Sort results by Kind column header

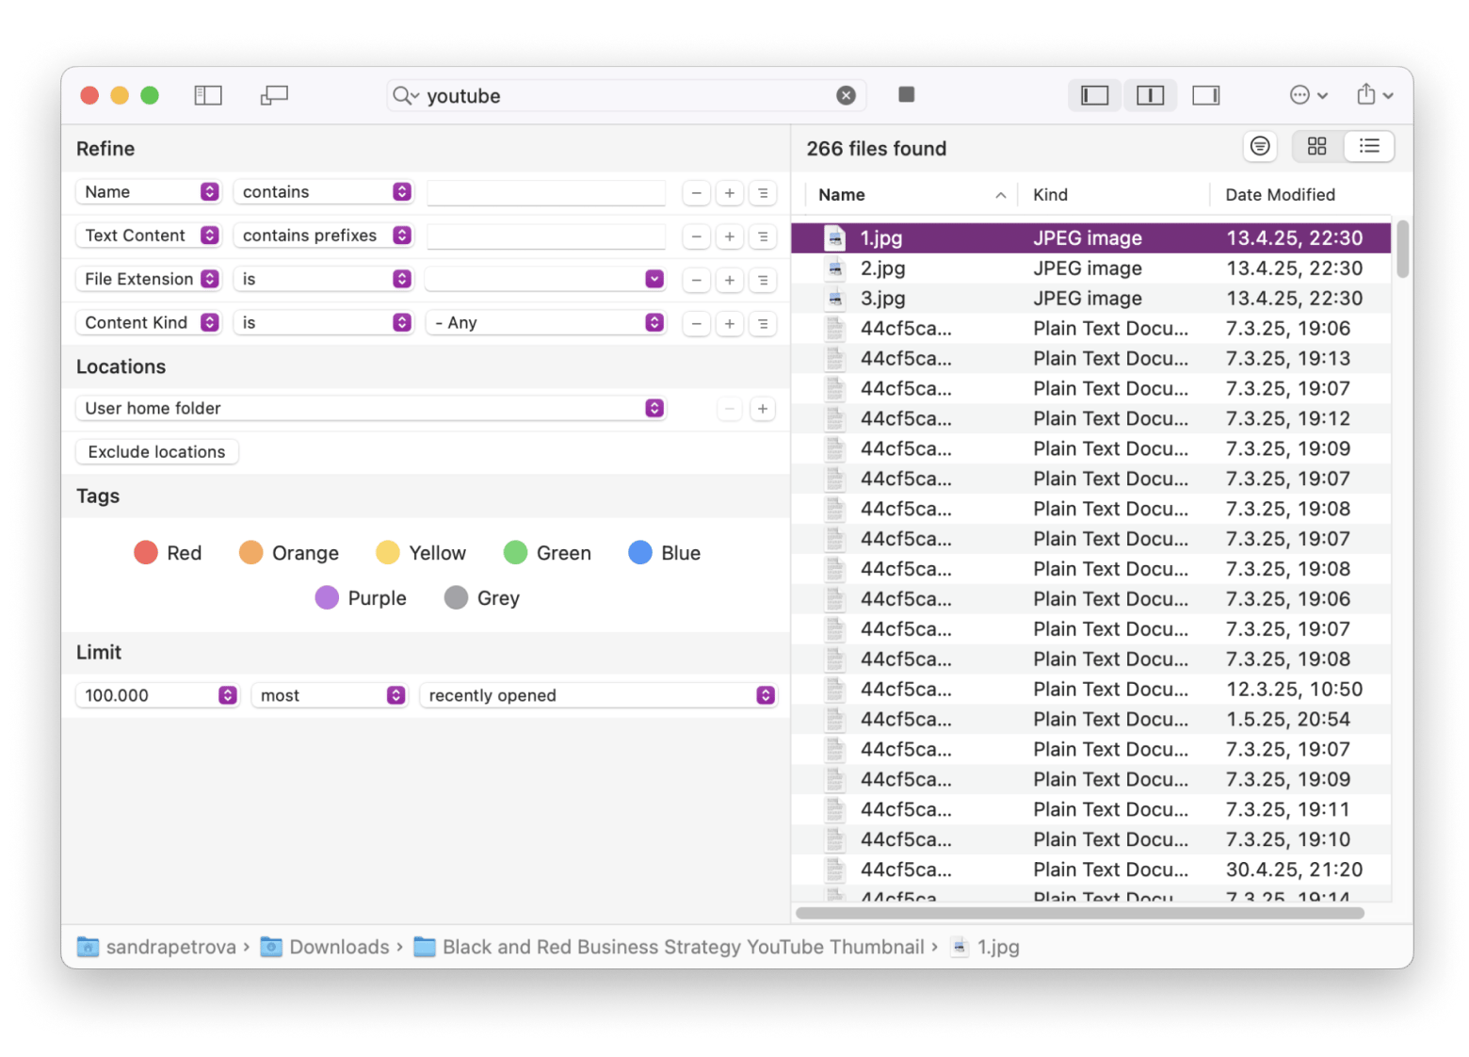click(1050, 195)
